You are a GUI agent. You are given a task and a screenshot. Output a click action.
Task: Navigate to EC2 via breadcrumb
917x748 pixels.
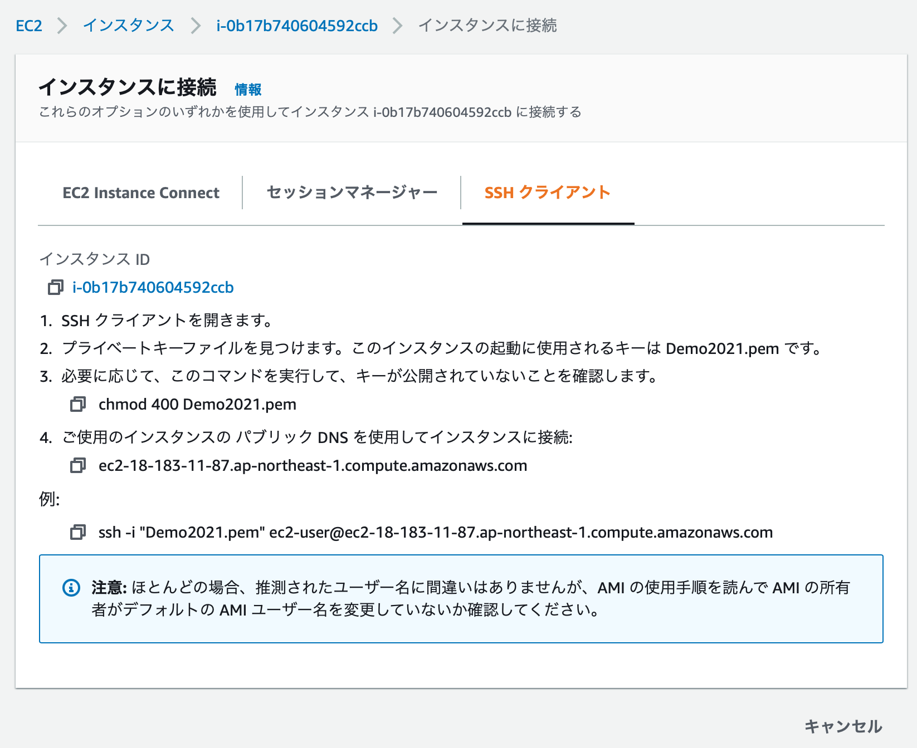[x=29, y=25]
